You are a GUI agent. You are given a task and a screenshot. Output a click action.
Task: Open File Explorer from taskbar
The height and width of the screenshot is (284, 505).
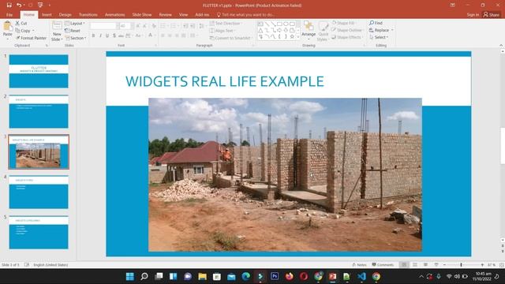pyautogui.click(x=202, y=276)
